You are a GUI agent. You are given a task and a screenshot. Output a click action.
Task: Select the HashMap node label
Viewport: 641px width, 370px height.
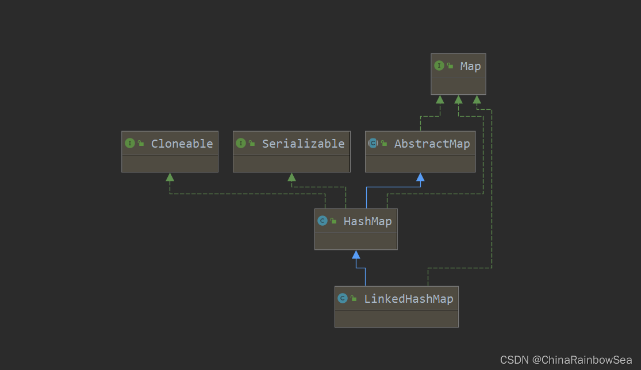pyautogui.click(x=367, y=221)
